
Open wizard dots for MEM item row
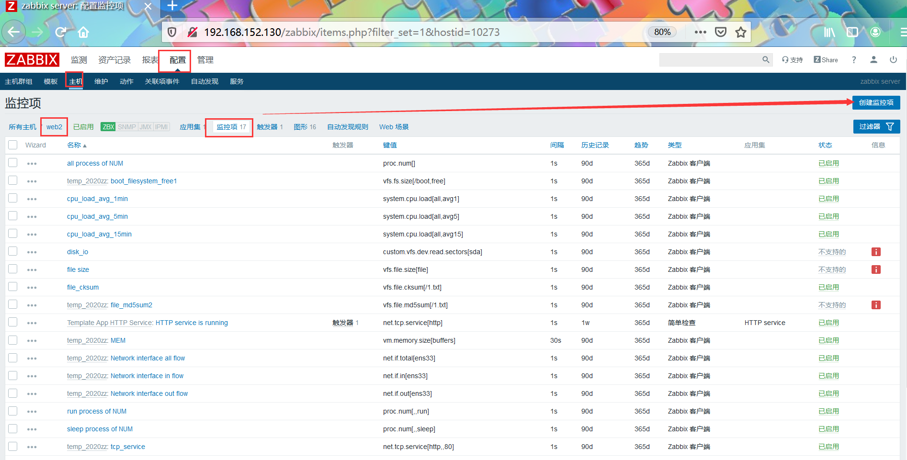(32, 341)
